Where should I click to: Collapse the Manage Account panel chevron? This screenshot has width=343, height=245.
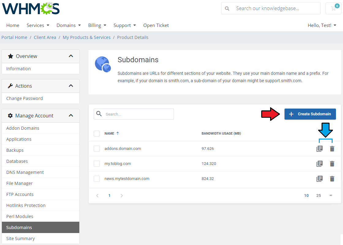coord(71,116)
